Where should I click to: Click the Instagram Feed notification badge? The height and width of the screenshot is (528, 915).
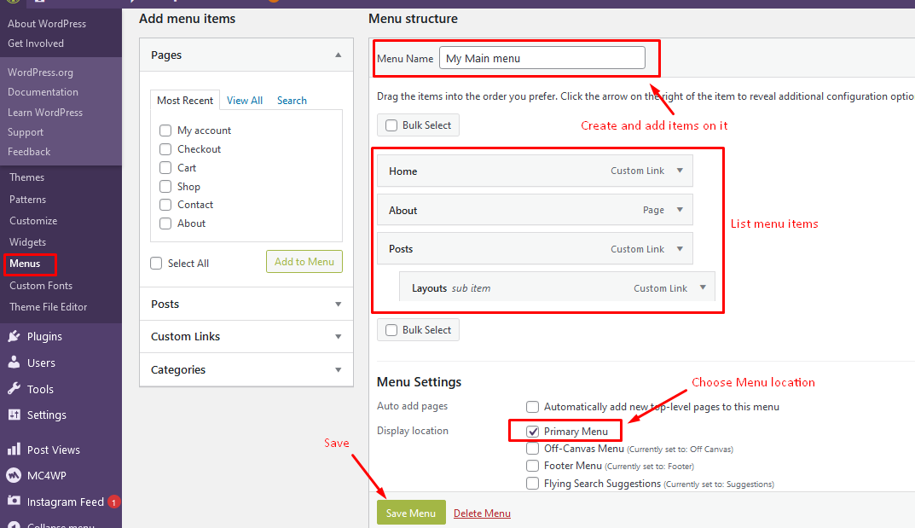click(x=113, y=502)
